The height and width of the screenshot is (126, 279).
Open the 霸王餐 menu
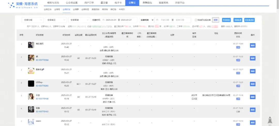click(x=105, y=3)
